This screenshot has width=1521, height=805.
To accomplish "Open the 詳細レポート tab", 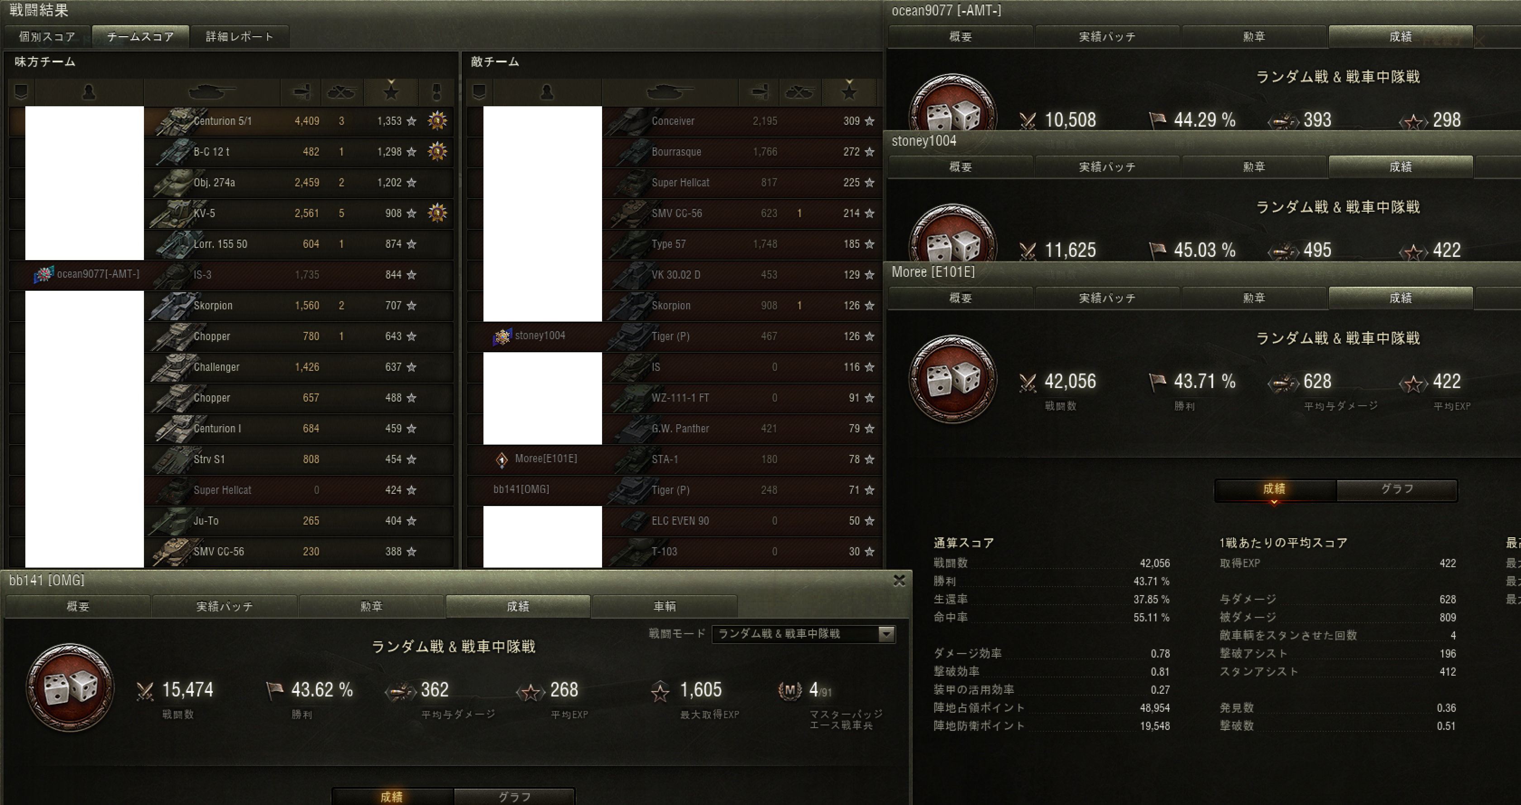I will pos(240,37).
